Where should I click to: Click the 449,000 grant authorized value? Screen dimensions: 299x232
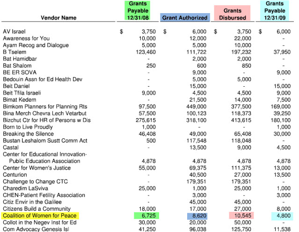(197, 106)
